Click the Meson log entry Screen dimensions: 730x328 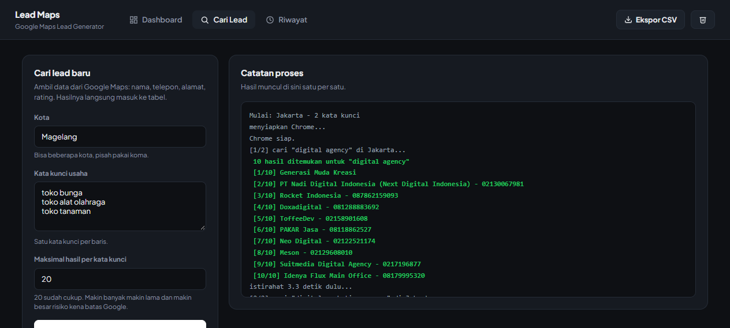[x=303, y=252]
